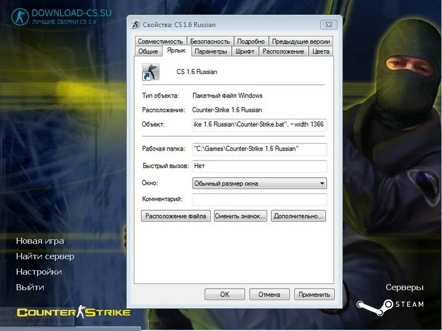The width and height of the screenshot is (442, 331).
Task: Open the Дополнительно settings button
Action: (x=298, y=216)
